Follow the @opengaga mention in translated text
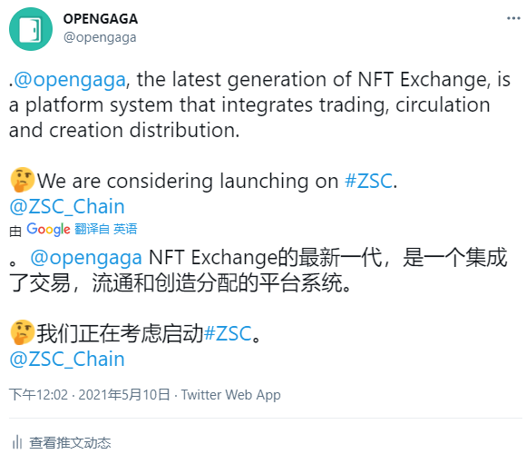This screenshot has width=526, height=464. point(86,258)
